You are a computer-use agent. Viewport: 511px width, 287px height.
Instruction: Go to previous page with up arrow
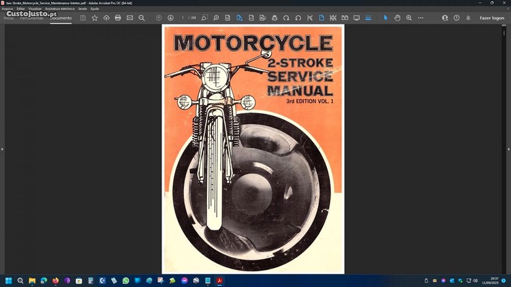point(159,18)
